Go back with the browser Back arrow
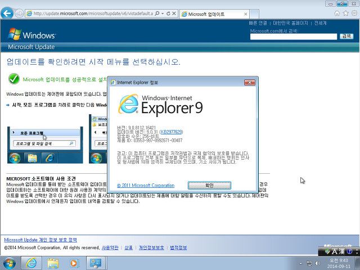Viewport: 360px width, 270px height. (x=7, y=13)
